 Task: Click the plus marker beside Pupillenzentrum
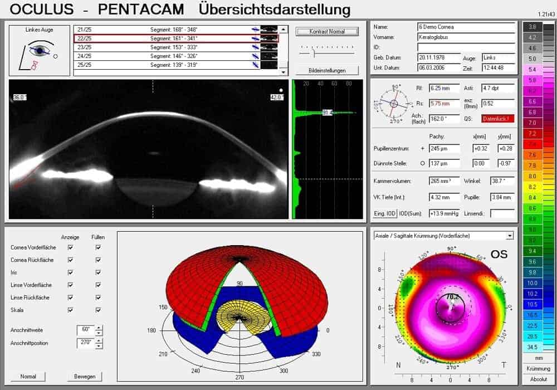pyautogui.click(x=422, y=149)
